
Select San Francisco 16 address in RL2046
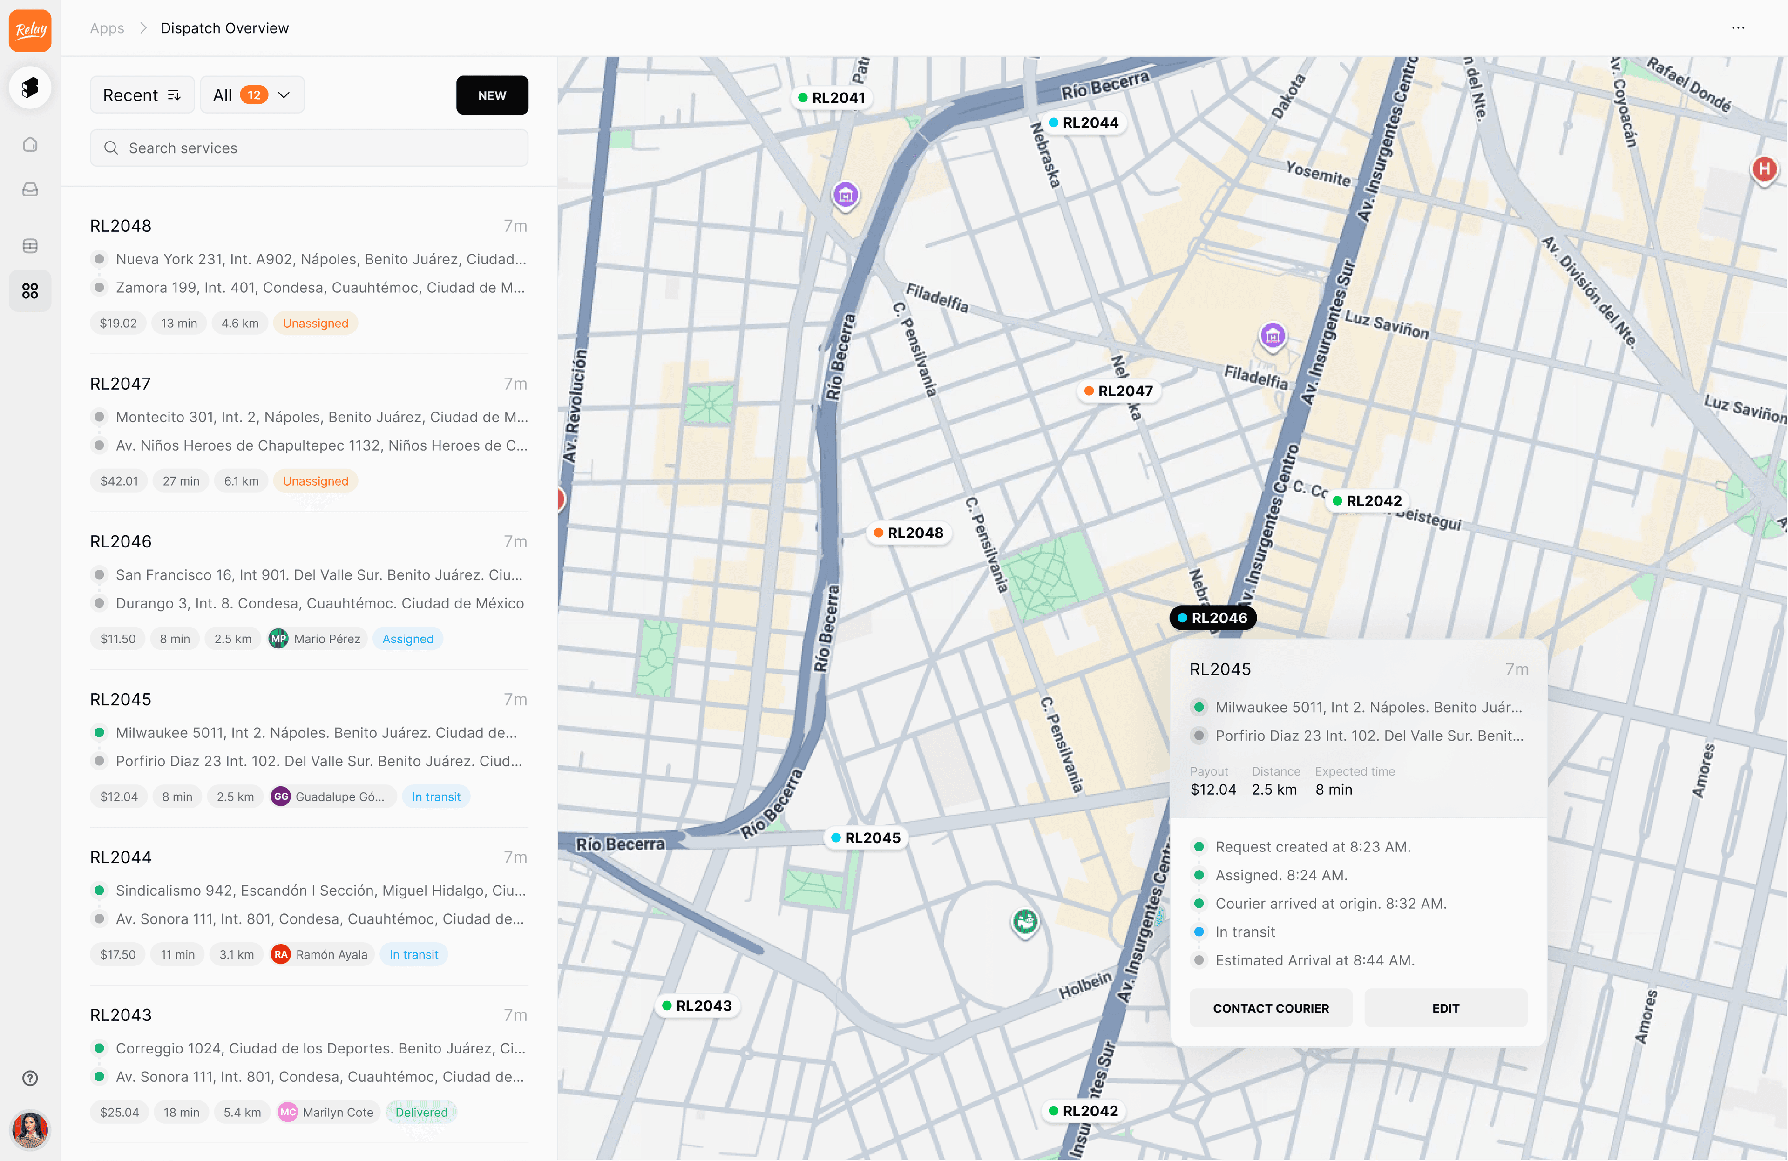318,574
